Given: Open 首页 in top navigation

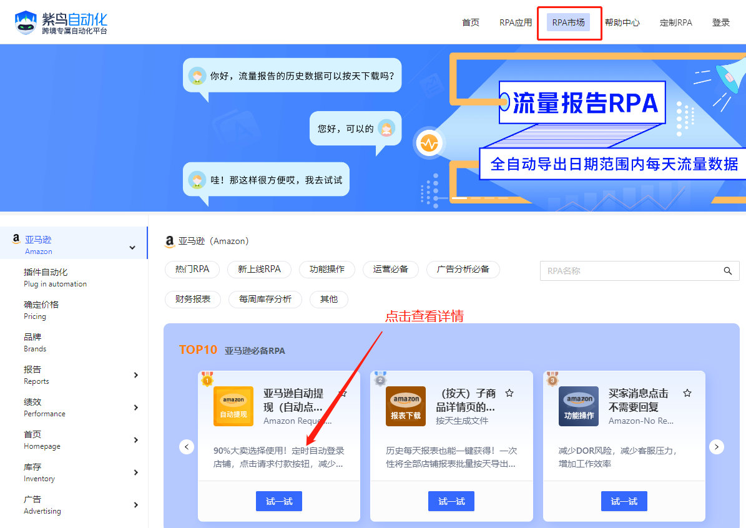Looking at the screenshot, I should tap(471, 22).
